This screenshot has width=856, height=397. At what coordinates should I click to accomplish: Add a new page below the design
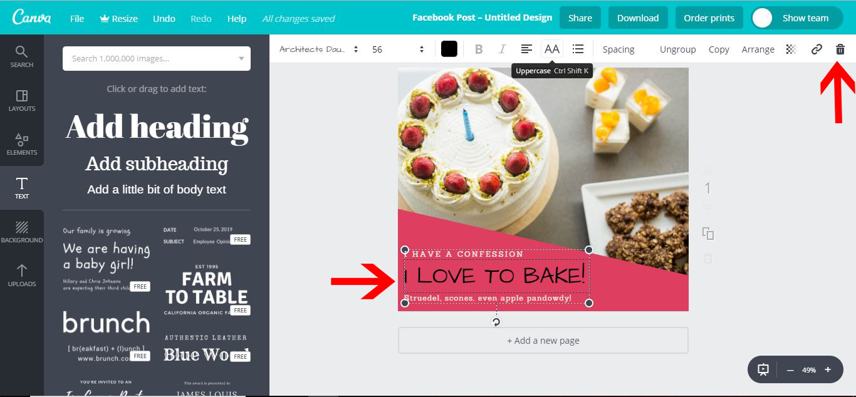pyautogui.click(x=543, y=340)
